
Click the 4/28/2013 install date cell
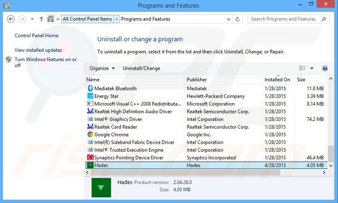point(275,165)
